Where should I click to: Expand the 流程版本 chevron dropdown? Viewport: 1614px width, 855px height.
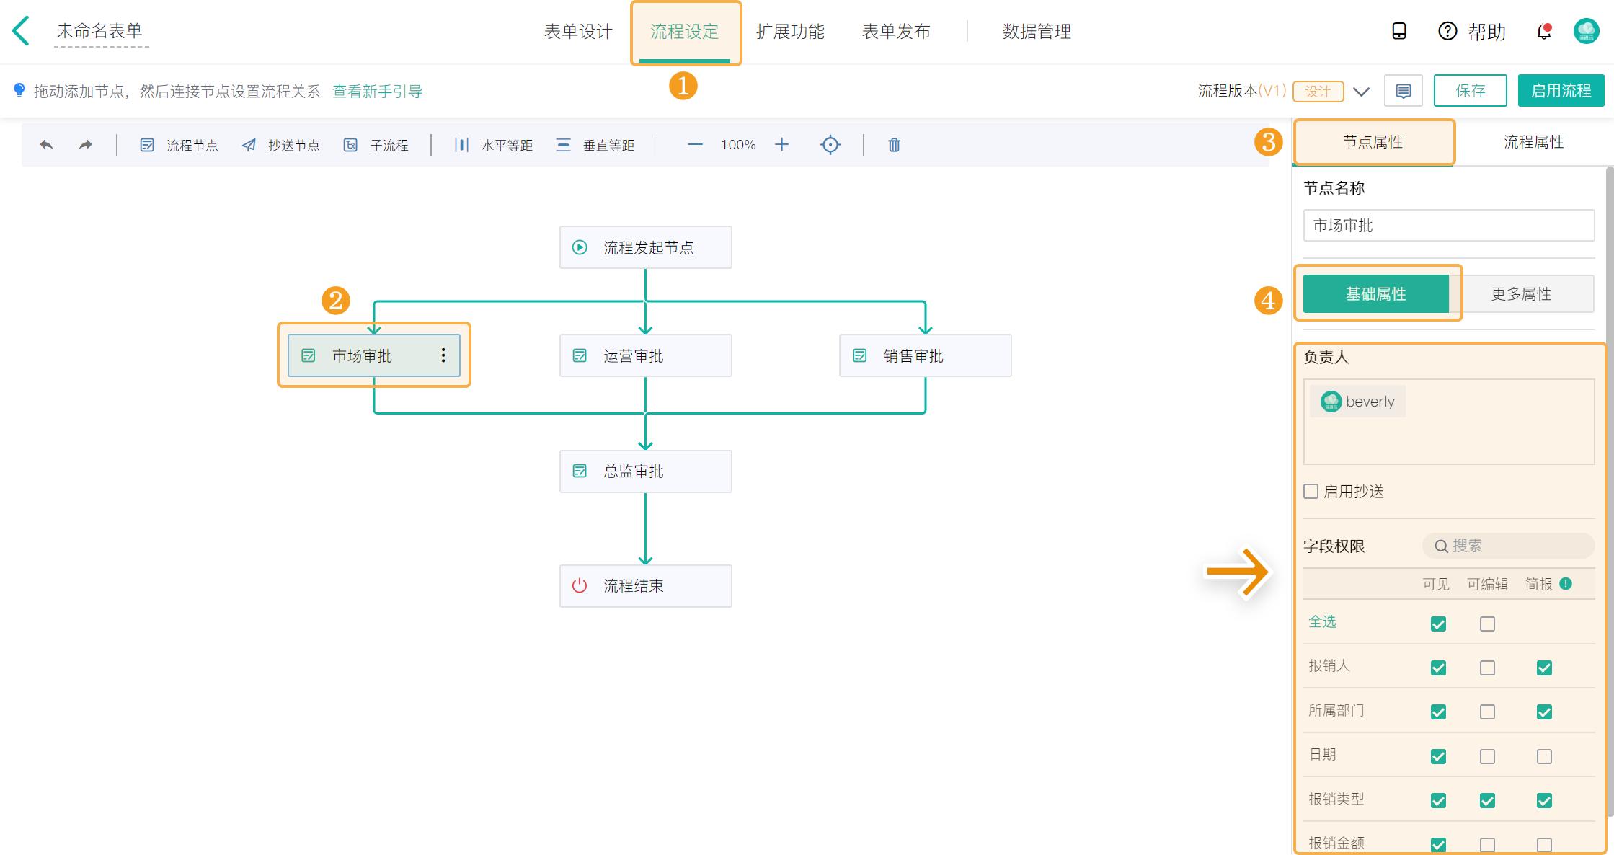click(1362, 92)
